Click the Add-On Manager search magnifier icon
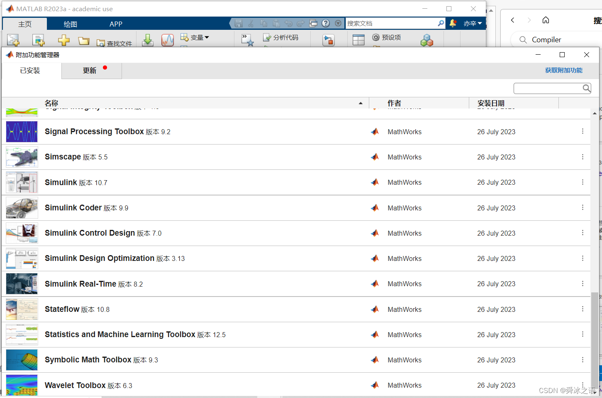 tap(586, 88)
